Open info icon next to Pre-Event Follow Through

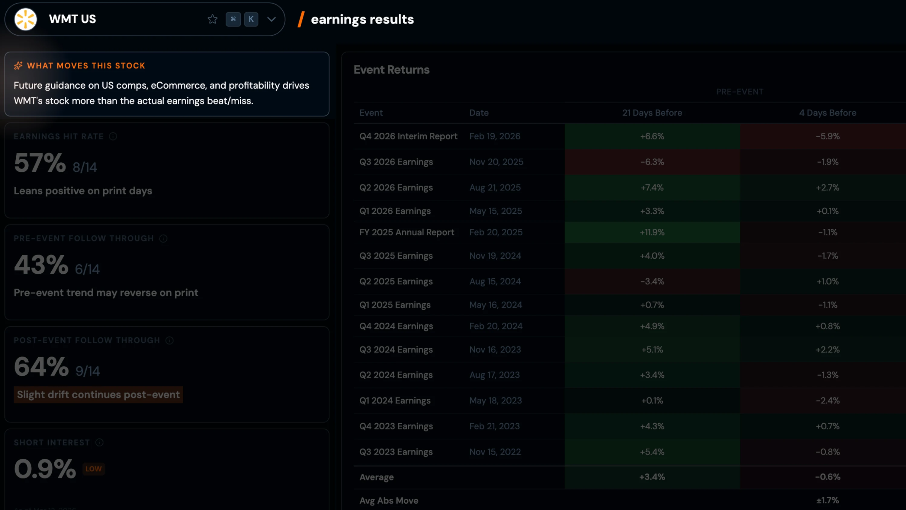click(163, 239)
